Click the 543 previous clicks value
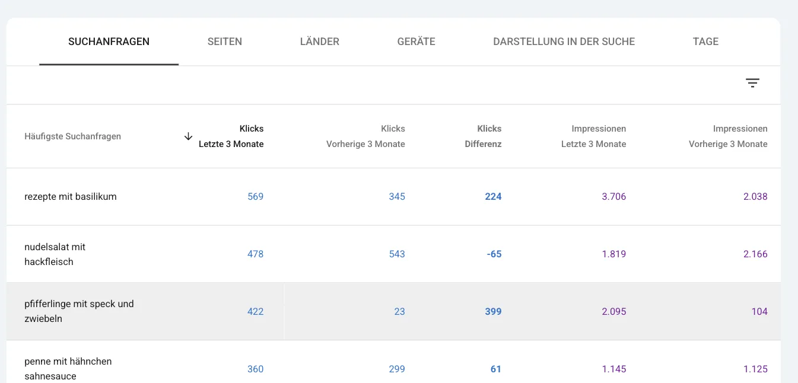This screenshot has width=798, height=383. 397,254
